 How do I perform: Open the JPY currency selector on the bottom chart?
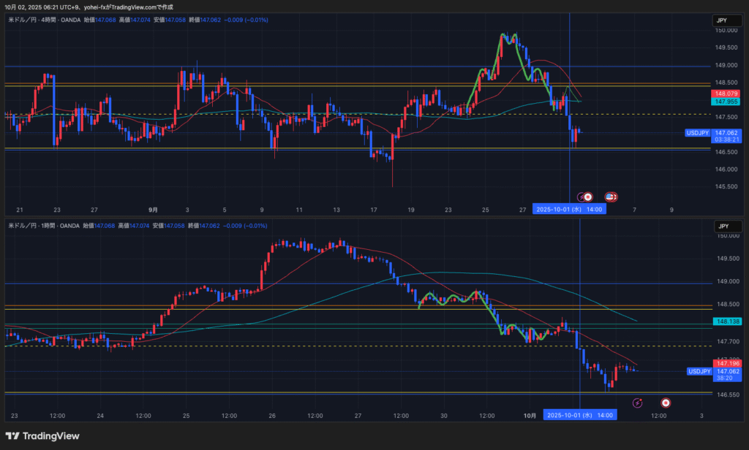[723, 226]
